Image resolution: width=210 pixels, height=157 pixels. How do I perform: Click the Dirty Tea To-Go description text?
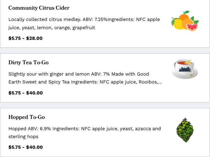(x=85, y=78)
